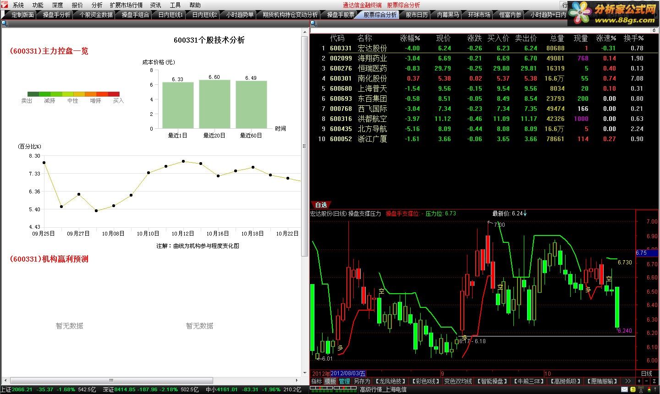Select the 【牛熊三SE】 template

pyautogui.click(x=529, y=381)
